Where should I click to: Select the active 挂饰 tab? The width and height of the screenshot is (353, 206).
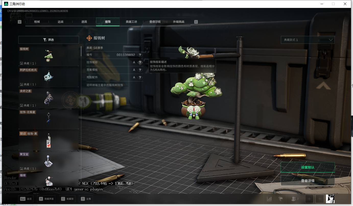(x=108, y=22)
